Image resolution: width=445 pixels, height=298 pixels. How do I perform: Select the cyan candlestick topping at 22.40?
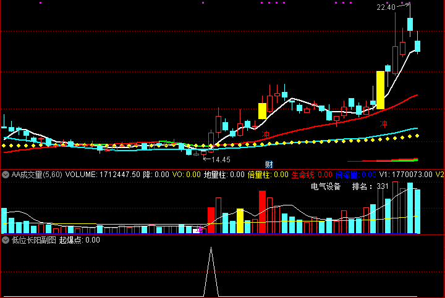[x=410, y=24]
